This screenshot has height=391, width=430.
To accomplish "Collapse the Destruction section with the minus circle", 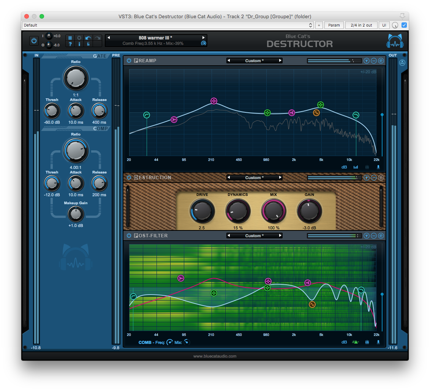I will tap(374, 177).
